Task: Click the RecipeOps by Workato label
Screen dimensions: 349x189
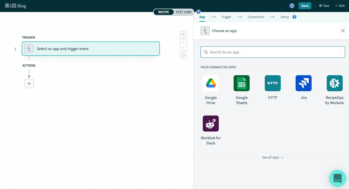Action: click(335, 100)
